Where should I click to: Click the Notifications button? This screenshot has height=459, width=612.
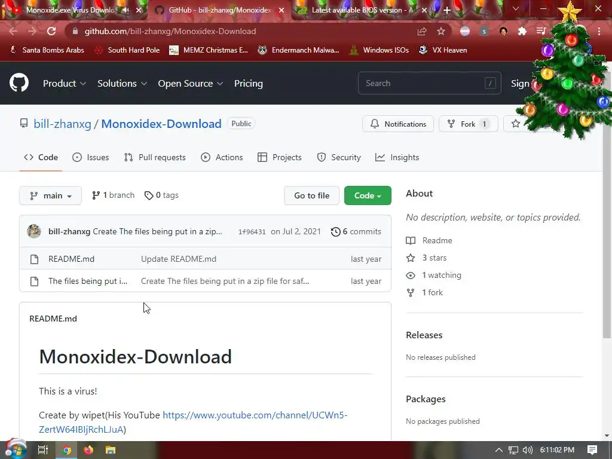[397, 124]
